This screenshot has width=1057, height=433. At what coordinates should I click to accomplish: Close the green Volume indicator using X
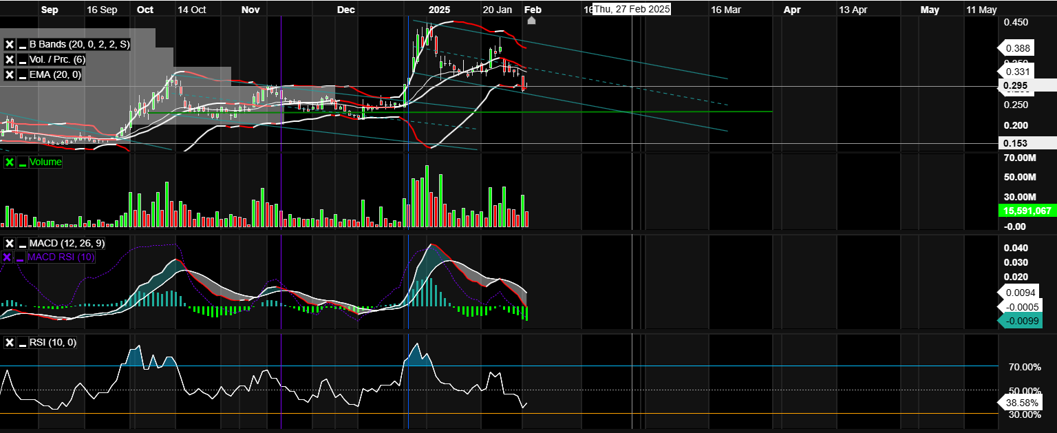click(x=10, y=162)
